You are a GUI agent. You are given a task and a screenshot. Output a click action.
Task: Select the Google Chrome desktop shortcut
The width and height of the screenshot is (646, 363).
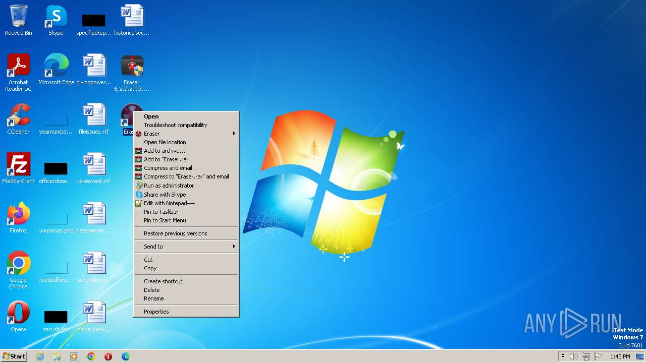[18, 270]
